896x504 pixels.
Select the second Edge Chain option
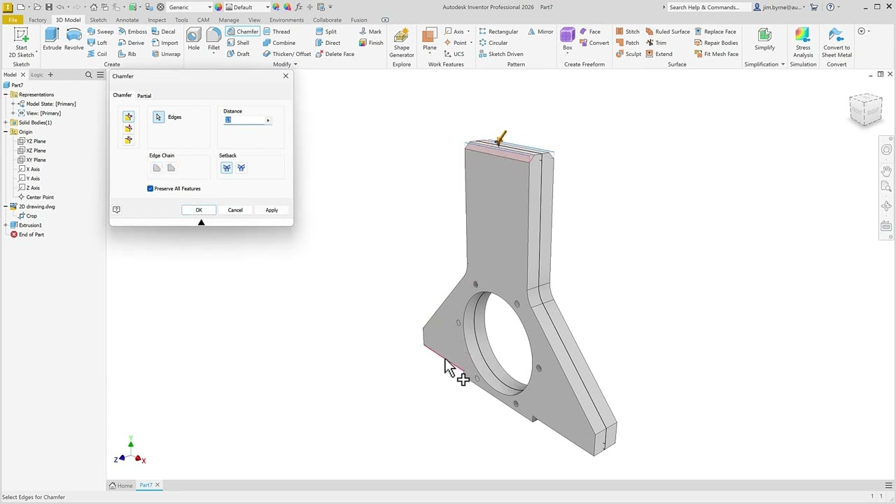click(x=171, y=168)
